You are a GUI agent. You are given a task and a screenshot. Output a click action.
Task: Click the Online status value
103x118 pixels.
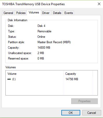(x=41, y=37)
